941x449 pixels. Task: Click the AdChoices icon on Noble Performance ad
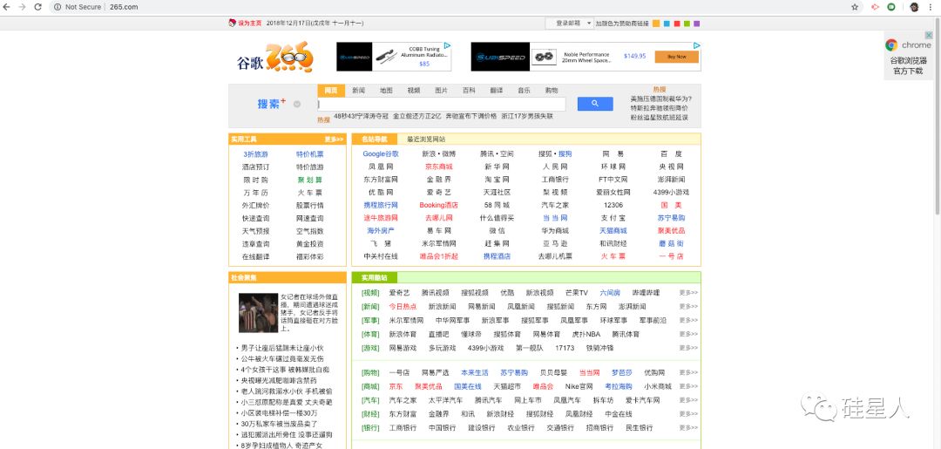pyautogui.click(x=696, y=45)
